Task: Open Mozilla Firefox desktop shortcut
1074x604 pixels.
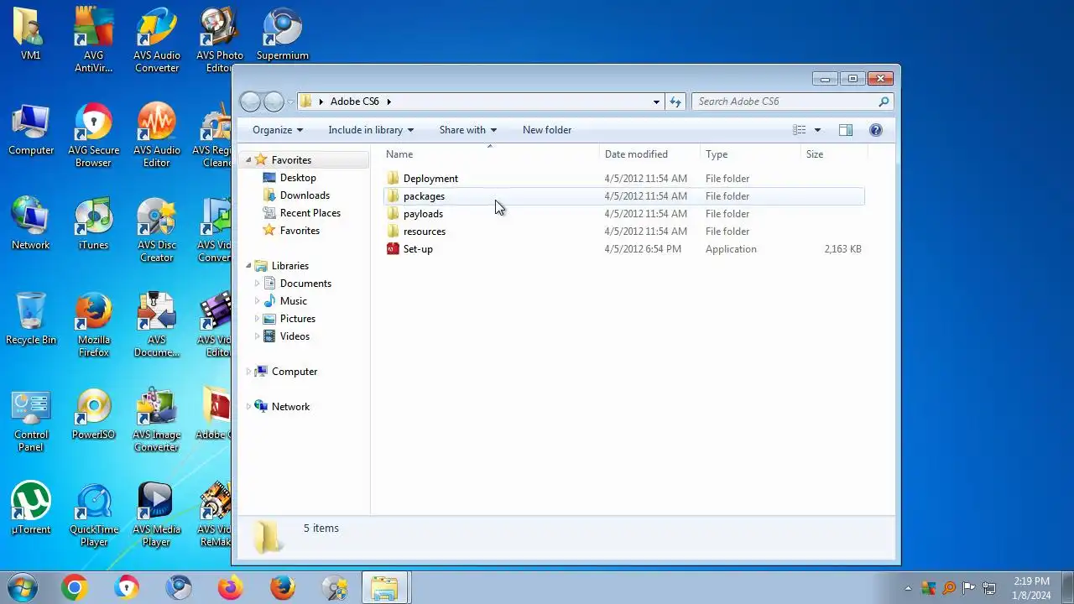Action: tap(93, 325)
